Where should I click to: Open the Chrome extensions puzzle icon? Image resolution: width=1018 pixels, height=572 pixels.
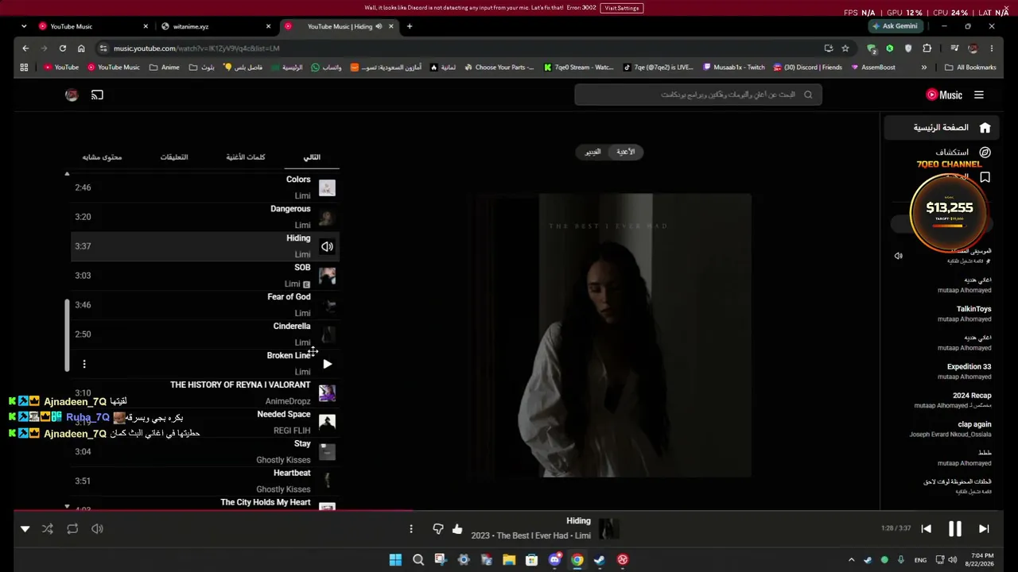coord(927,48)
